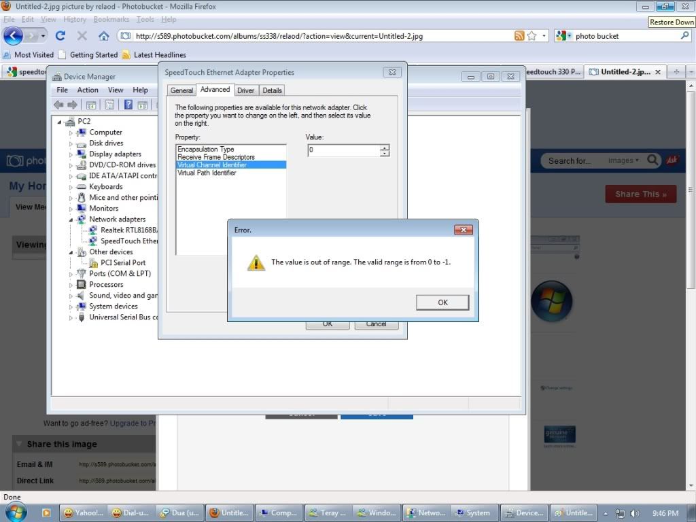The height and width of the screenshot is (522, 696).
Task: Collapse the PC2 root node
Action: coord(59,122)
